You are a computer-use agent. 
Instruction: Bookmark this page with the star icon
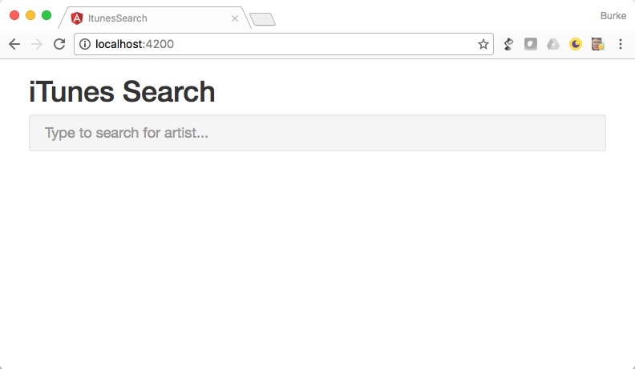[x=483, y=44]
